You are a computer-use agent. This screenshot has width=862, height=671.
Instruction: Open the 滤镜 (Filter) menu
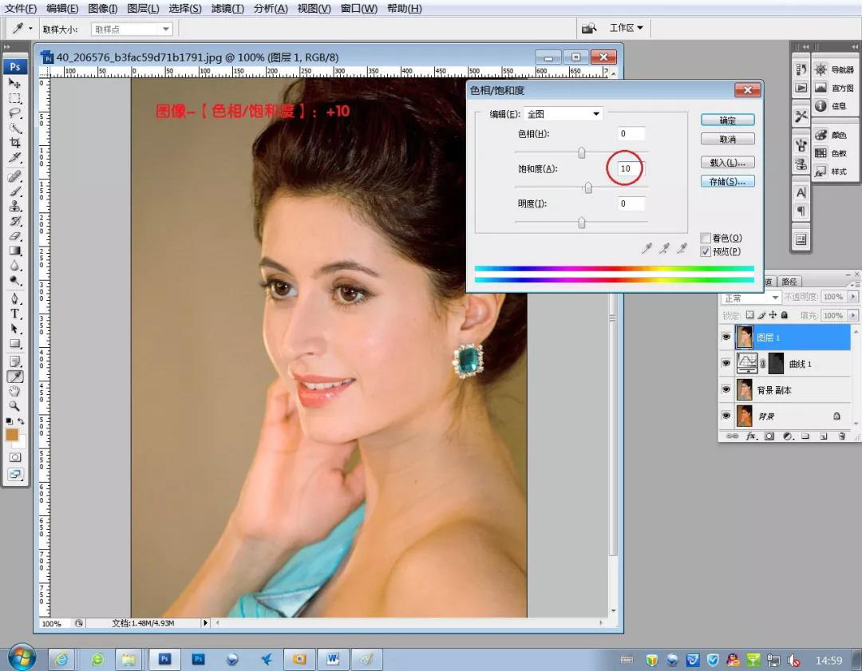point(227,9)
